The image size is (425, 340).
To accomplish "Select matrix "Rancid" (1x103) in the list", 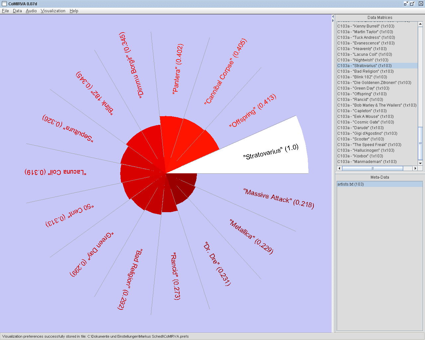I will pos(377,100).
